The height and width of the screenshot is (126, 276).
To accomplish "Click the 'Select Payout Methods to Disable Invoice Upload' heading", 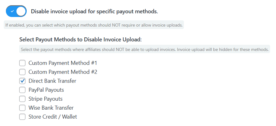I will 80,40.
